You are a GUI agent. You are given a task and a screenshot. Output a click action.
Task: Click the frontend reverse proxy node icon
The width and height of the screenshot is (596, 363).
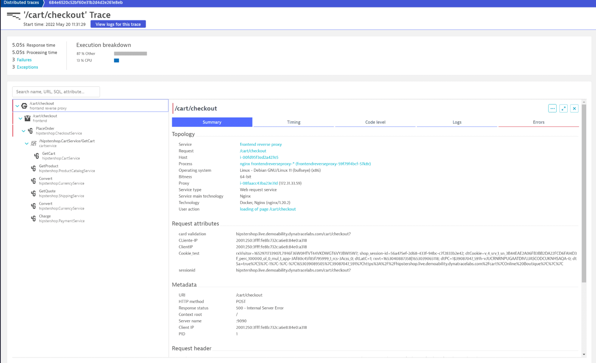pos(24,106)
